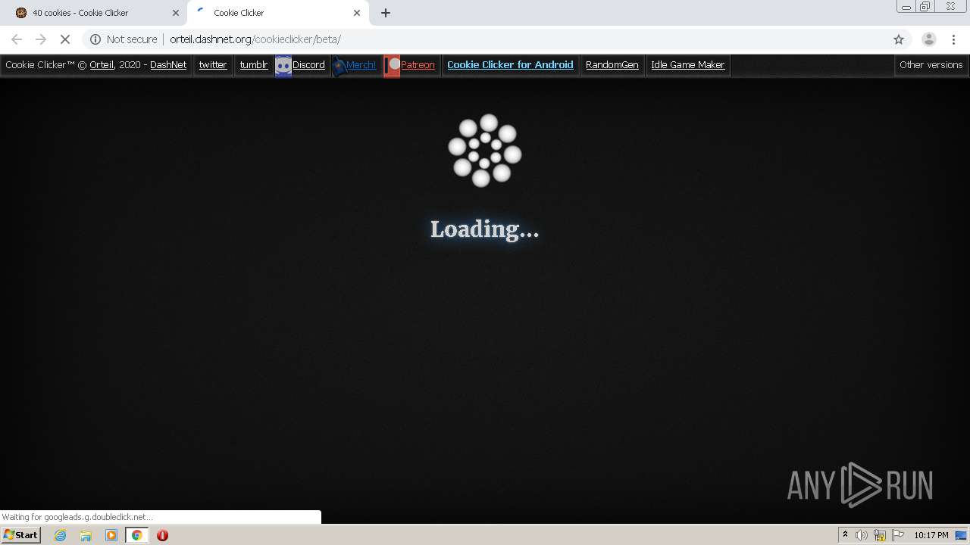
Task: Open a new browser tab
Action: 386,13
